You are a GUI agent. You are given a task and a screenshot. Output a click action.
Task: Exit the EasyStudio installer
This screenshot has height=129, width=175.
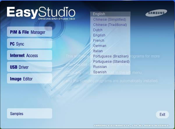162,114
